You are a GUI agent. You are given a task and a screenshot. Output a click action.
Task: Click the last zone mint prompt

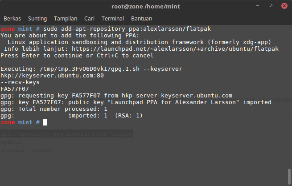(x=20, y=122)
